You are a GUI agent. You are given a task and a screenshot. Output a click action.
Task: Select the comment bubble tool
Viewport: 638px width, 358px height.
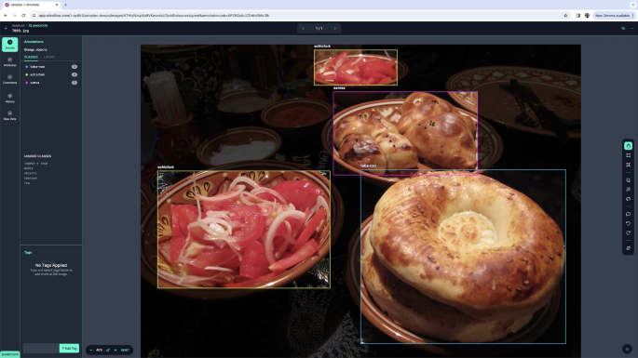click(x=629, y=214)
